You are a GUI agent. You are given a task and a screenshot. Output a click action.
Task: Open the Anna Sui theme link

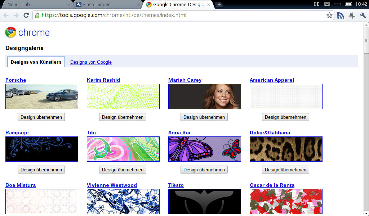click(179, 132)
